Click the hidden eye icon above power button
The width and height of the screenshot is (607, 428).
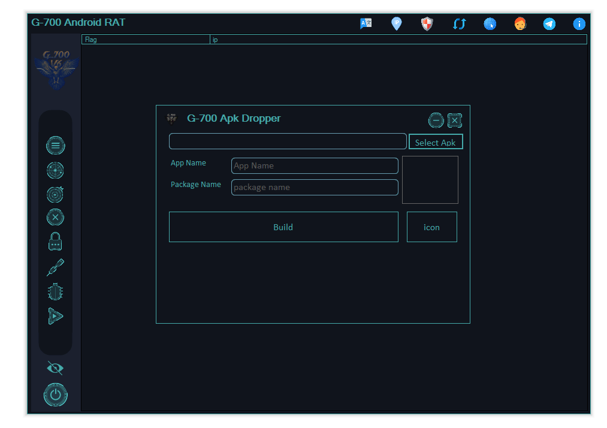pos(55,368)
